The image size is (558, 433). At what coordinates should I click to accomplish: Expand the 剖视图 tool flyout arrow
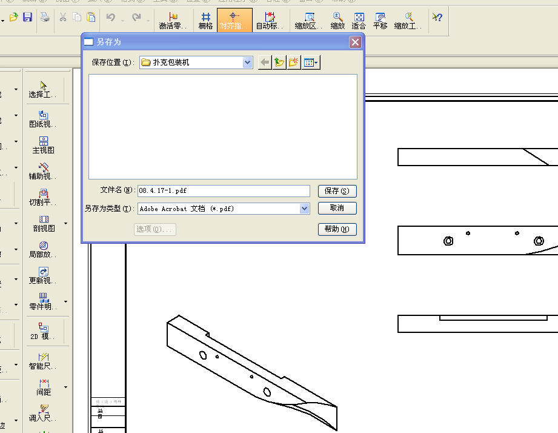pyautogui.click(x=66, y=223)
